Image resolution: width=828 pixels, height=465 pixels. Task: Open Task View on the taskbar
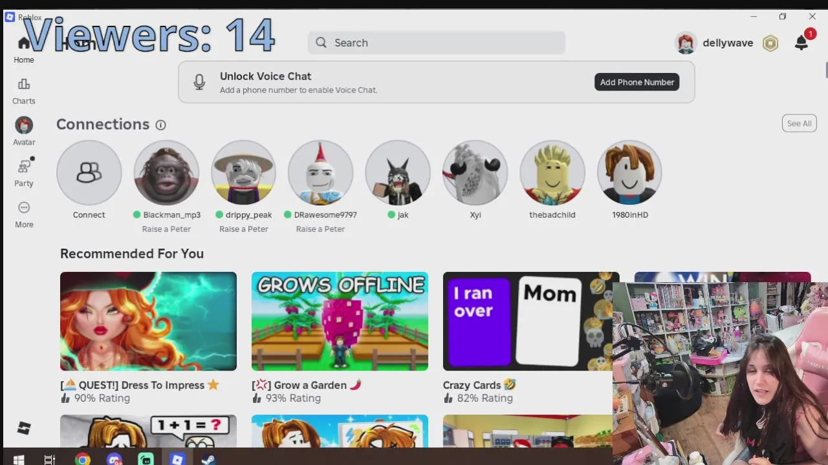pos(50,460)
